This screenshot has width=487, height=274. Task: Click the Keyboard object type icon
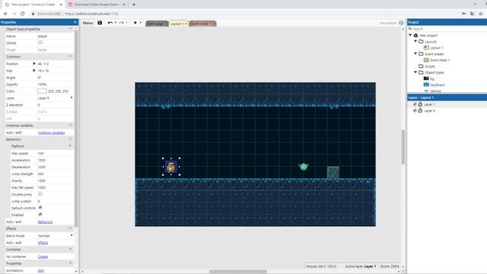tap(426, 84)
